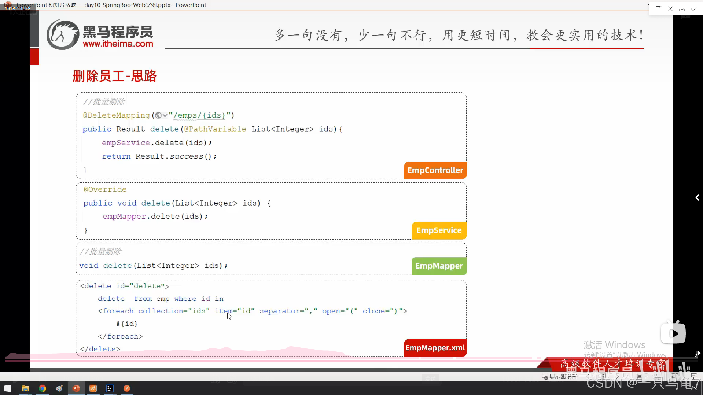Advance with the next-slide arrow in the control bar

pyautogui.click(x=617, y=377)
